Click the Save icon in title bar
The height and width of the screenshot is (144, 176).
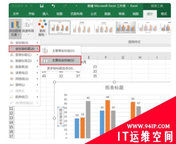point(42,6)
